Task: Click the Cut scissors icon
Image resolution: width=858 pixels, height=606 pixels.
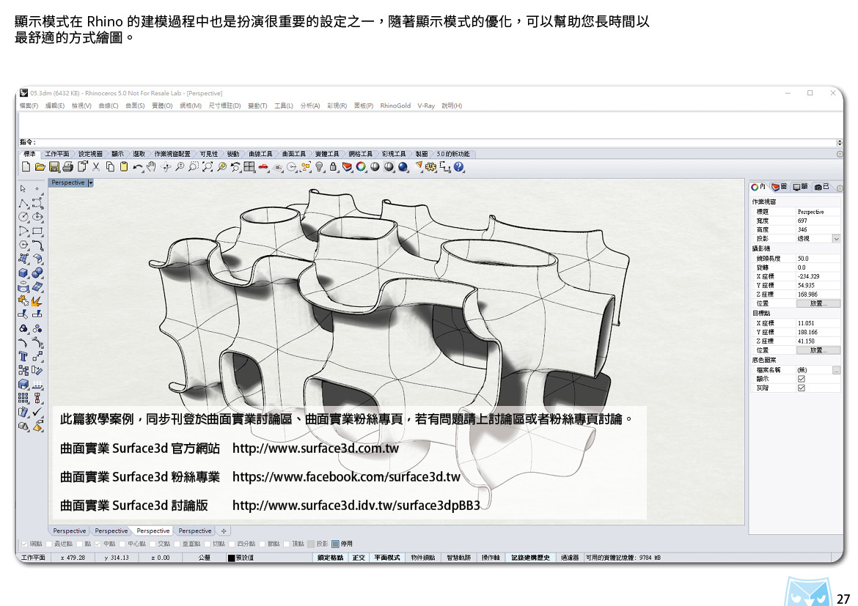Action: click(x=96, y=167)
